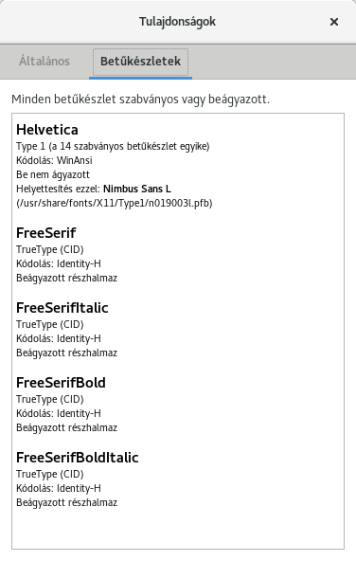Select the FreeSerifItalic font heading
Image resolution: width=356 pixels, height=561 pixels.
pos(62,308)
